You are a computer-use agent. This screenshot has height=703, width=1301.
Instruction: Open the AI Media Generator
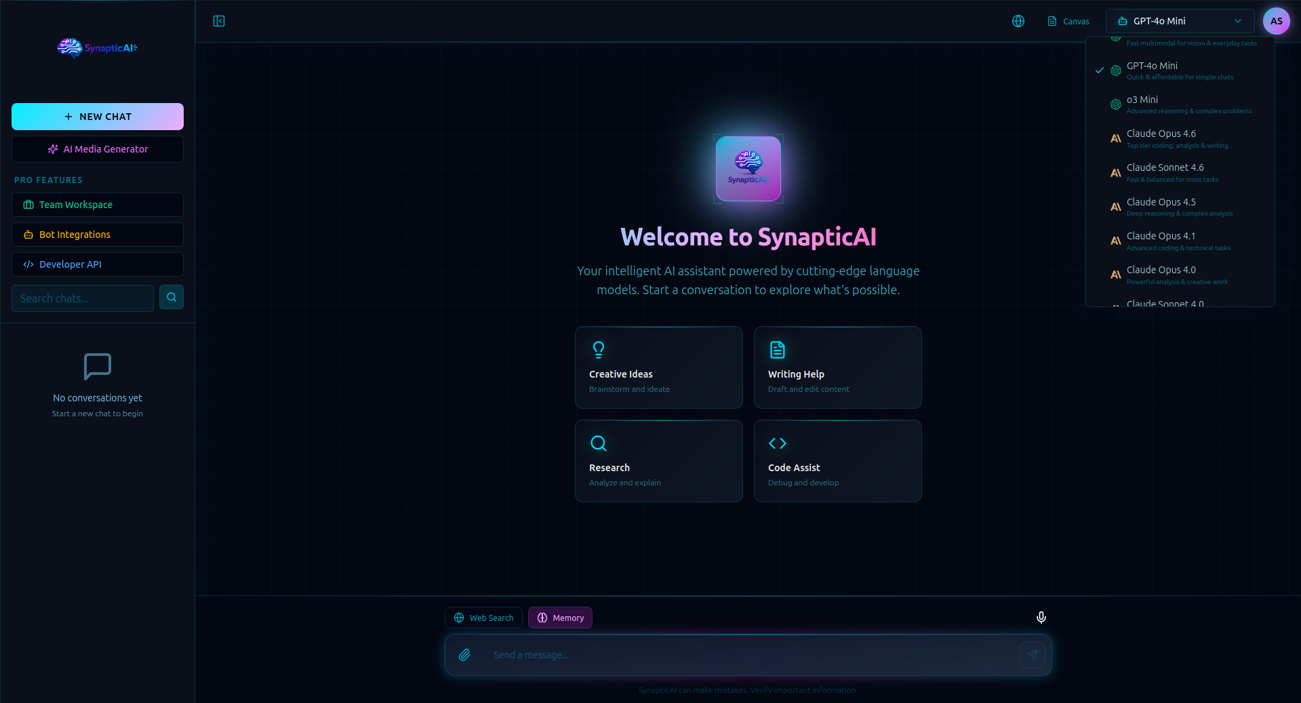pyautogui.click(x=97, y=148)
